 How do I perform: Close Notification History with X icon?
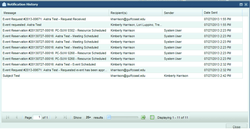coord(246,5)
